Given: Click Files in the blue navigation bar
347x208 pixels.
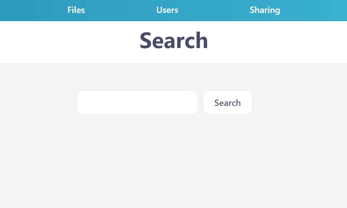Looking at the screenshot, I should pyautogui.click(x=76, y=10).
